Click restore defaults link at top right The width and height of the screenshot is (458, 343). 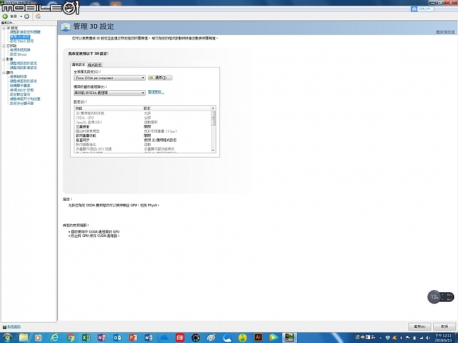(445, 32)
